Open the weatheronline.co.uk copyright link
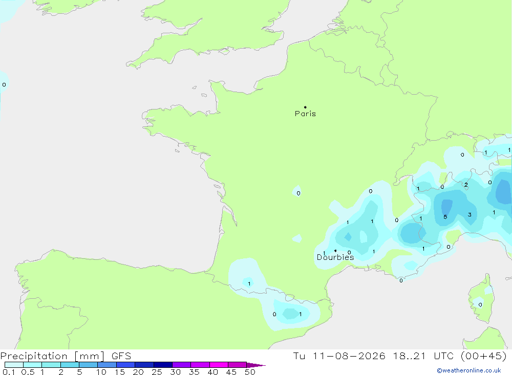This screenshot has height=375, width=512. [469, 370]
